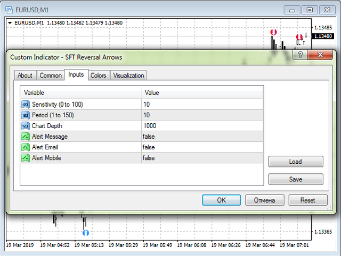Click the dialog help question mark button
Screen dimensions: 341x256
pyautogui.click(x=301, y=54)
